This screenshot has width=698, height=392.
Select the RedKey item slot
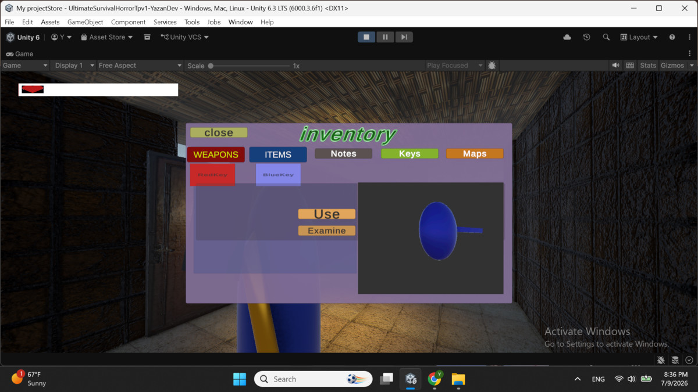point(212,175)
